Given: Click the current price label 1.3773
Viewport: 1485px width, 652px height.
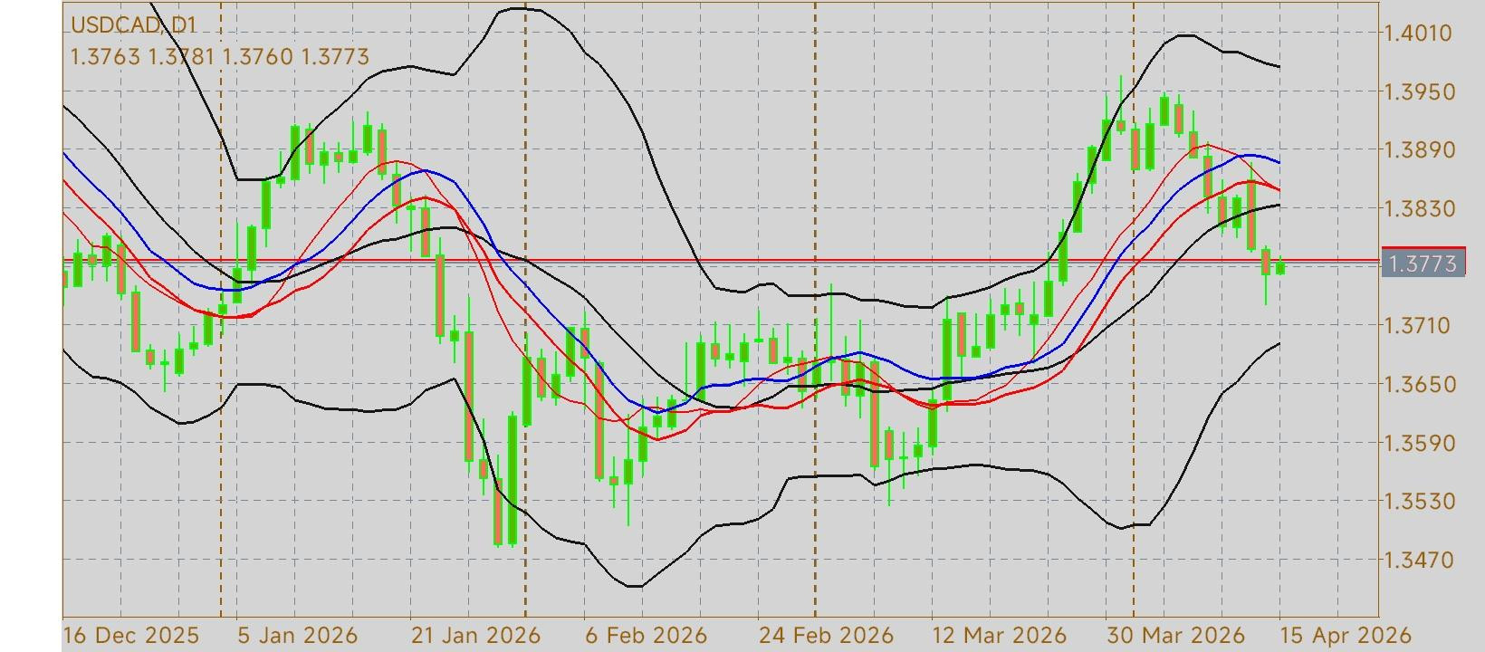Looking at the screenshot, I should pyautogui.click(x=1423, y=264).
